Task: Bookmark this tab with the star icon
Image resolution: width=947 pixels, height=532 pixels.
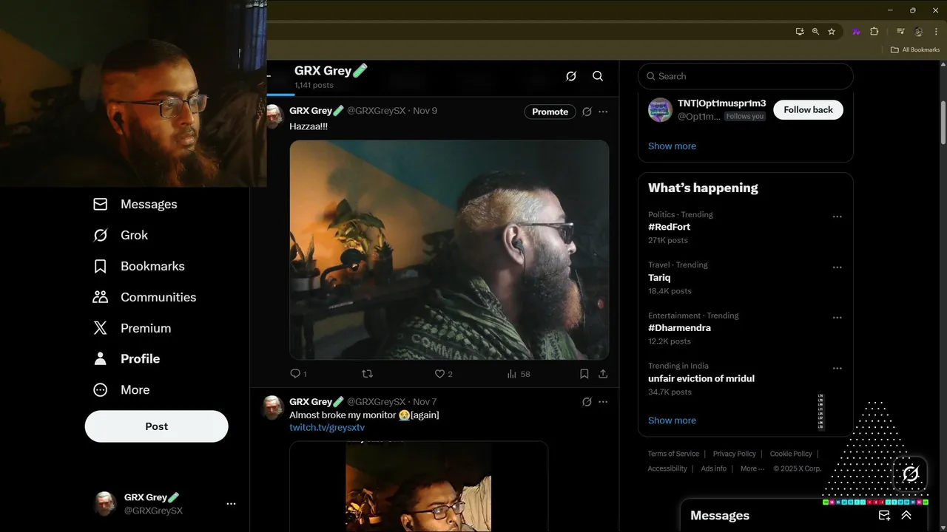Action: coord(832,32)
